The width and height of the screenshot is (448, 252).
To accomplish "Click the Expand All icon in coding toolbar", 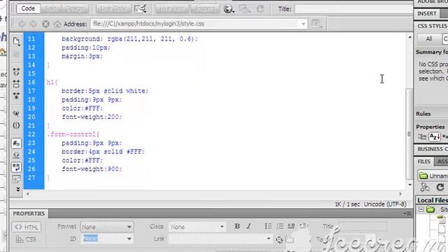I will (x=16, y=96).
